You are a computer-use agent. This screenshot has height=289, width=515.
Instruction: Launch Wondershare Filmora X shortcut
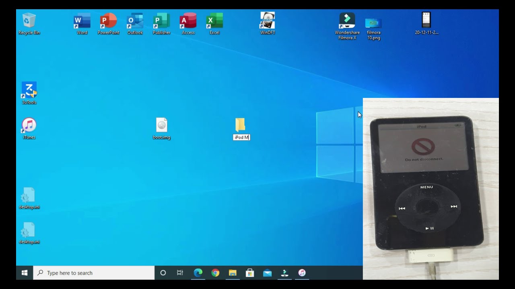pyautogui.click(x=347, y=26)
